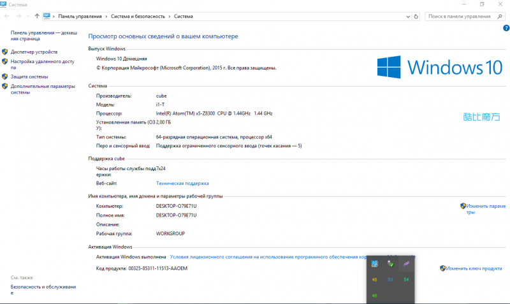Click the System window title icon
510x304 pixels.
click(x=4, y=4)
